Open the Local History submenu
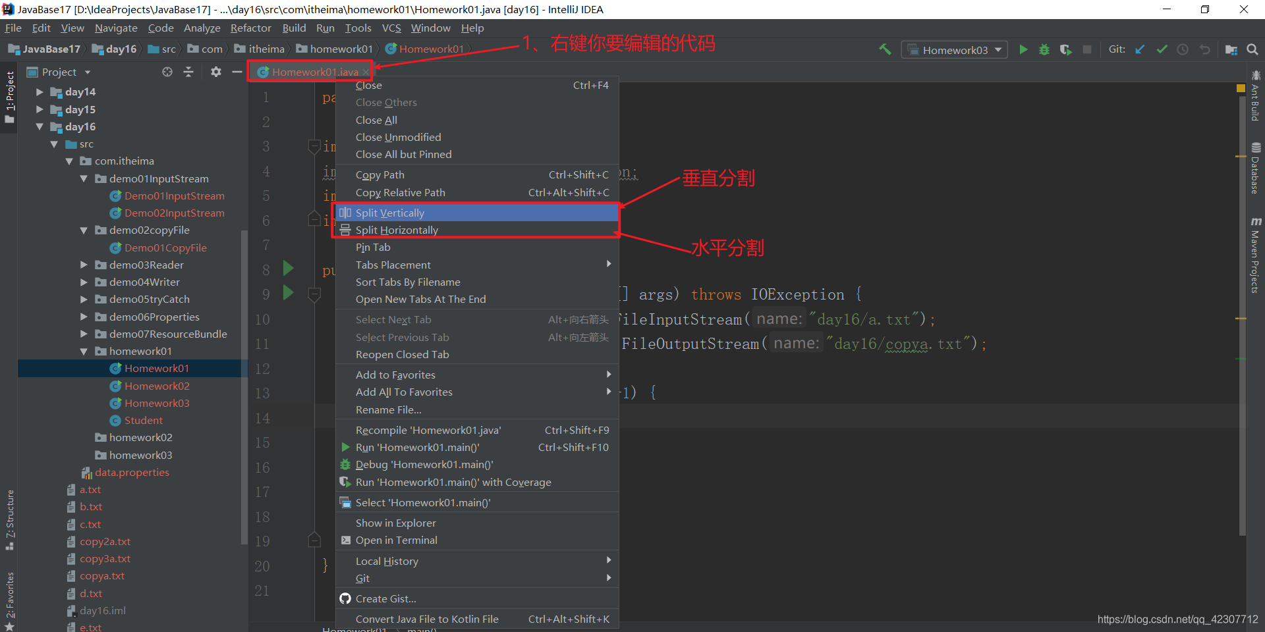This screenshot has width=1265, height=632. pos(477,561)
